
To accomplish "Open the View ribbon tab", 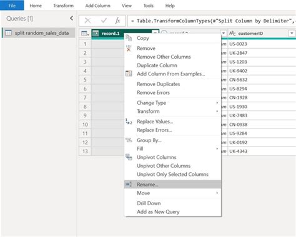I will (x=127, y=6).
